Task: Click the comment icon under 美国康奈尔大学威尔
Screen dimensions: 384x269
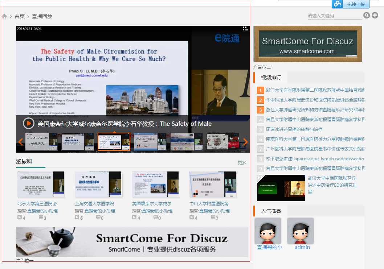Action: click(155, 217)
